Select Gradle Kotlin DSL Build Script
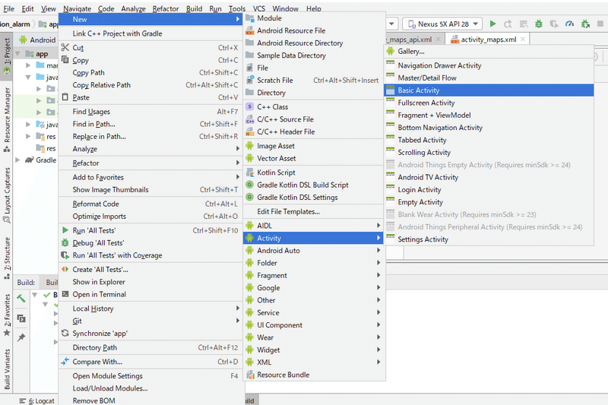 [314, 185]
